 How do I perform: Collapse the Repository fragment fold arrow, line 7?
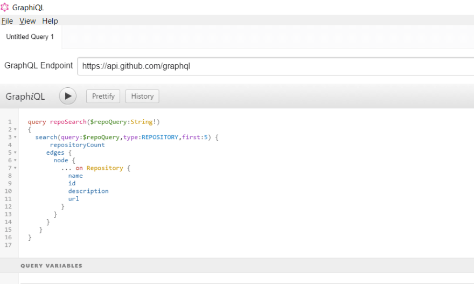point(15,168)
